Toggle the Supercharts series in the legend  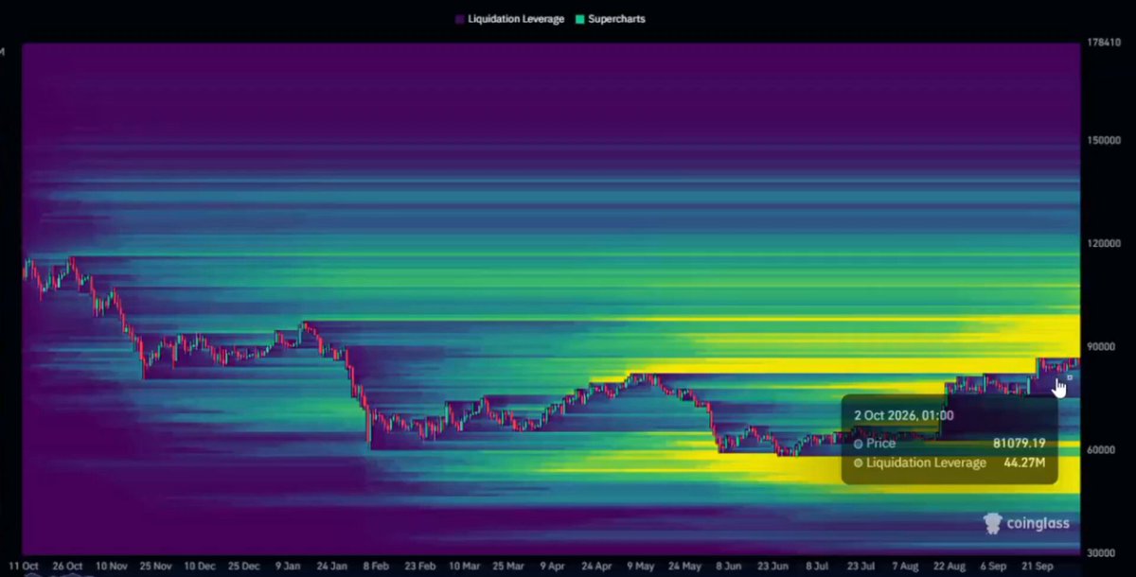coord(611,19)
